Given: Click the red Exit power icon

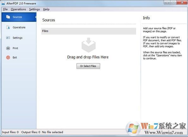Looking at the screenshot, I should point(8,58).
